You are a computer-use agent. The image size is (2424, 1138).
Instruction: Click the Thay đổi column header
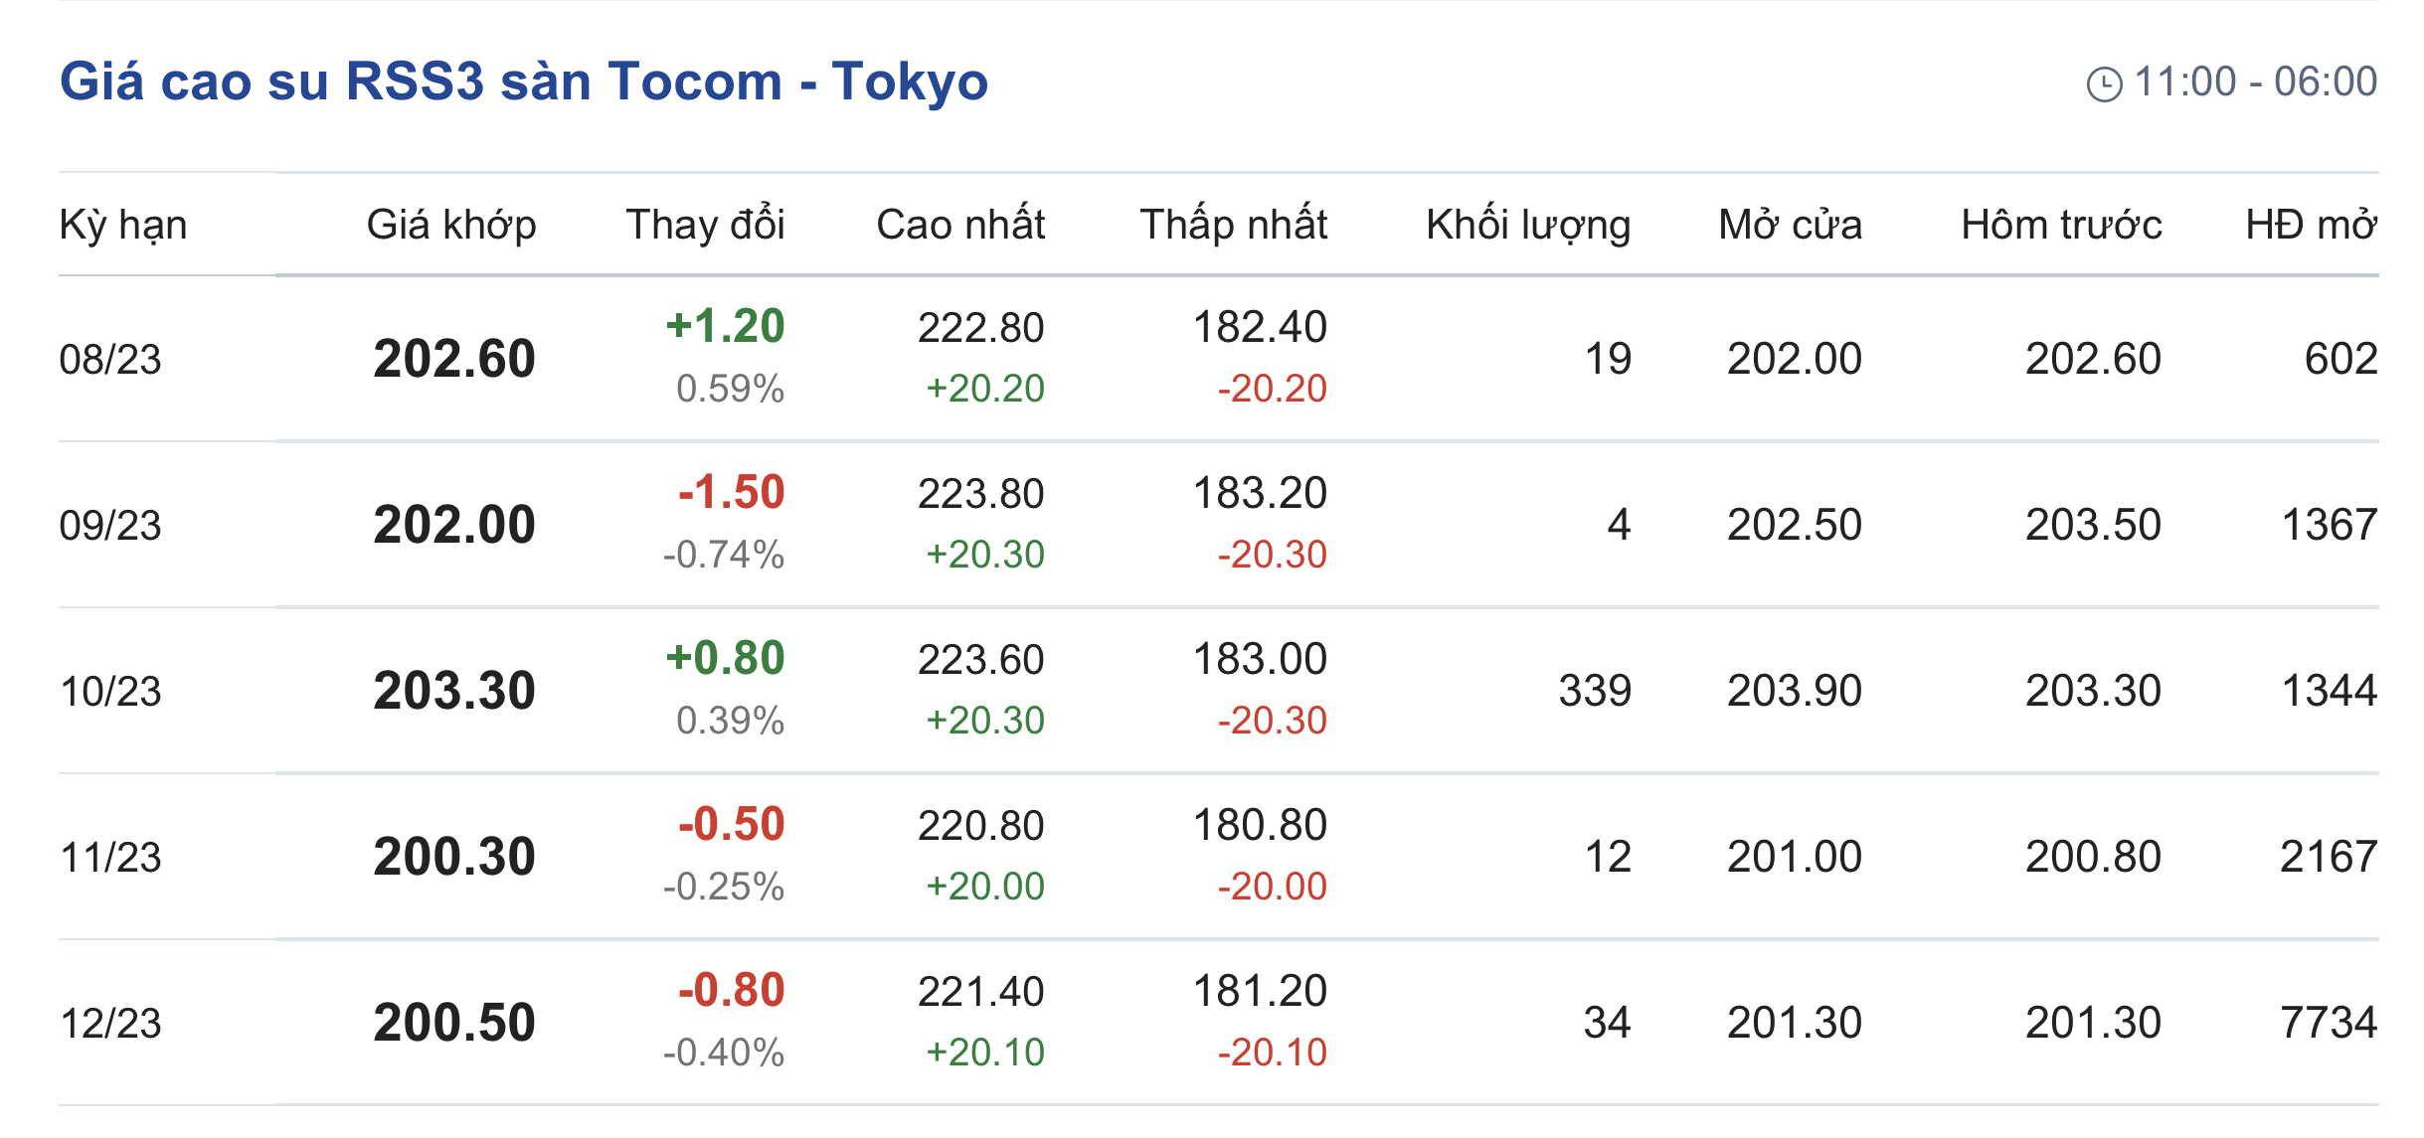[x=705, y=225]
